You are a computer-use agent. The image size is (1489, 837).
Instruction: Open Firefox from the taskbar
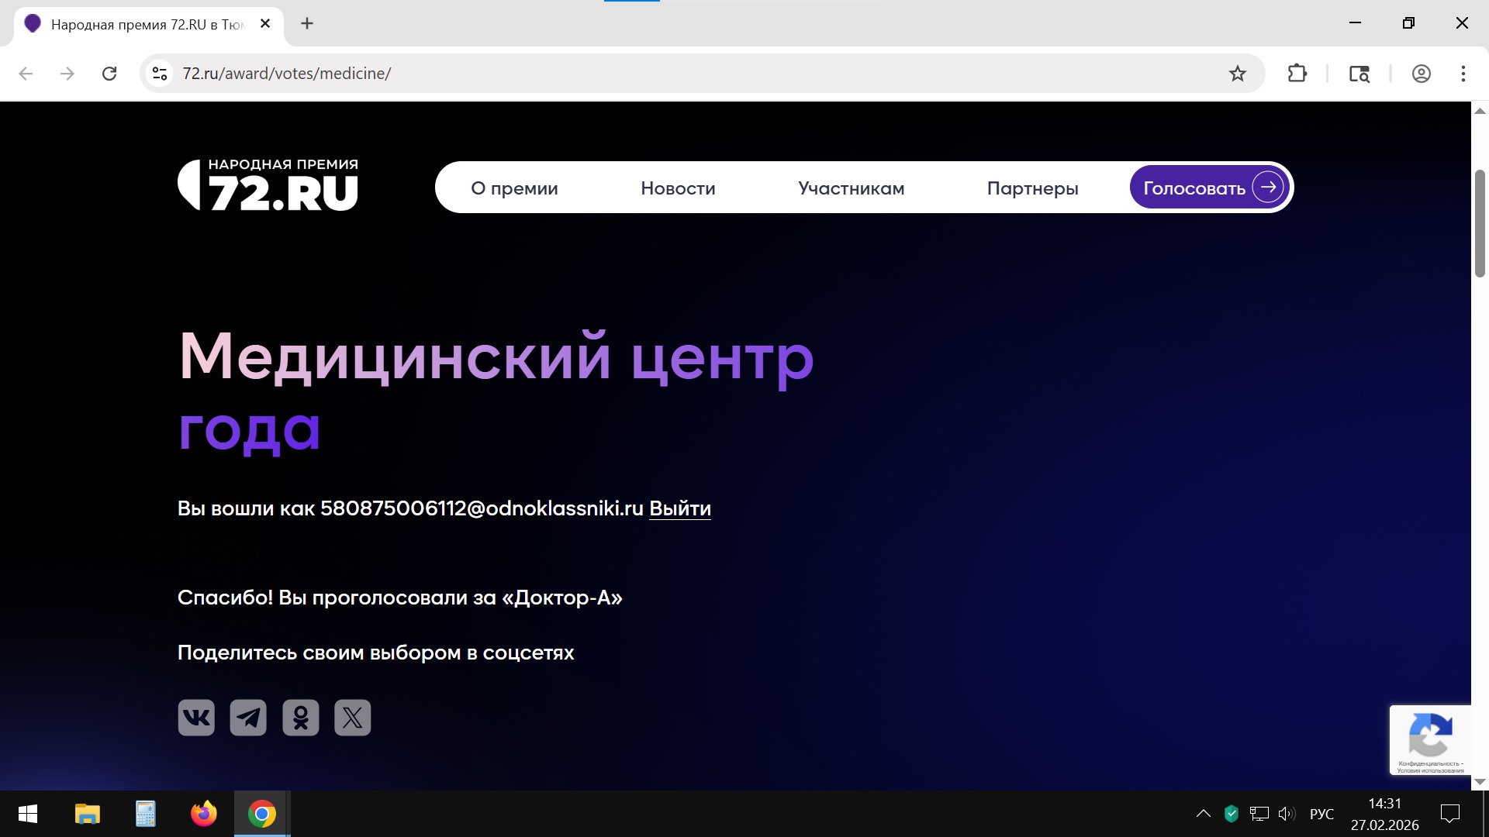point(204,814)
